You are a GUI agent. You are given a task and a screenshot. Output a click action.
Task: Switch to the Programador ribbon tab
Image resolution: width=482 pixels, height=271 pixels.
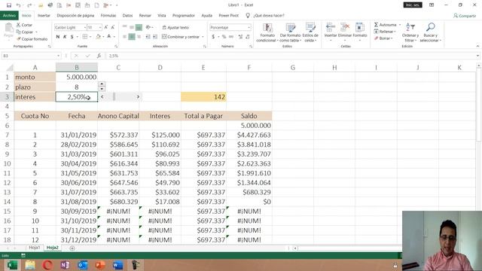coord(184,15)
